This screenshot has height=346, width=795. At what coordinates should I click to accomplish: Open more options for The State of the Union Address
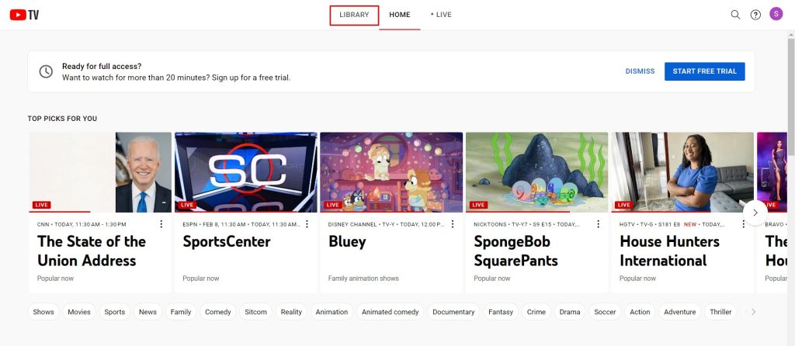coord(161,224)
